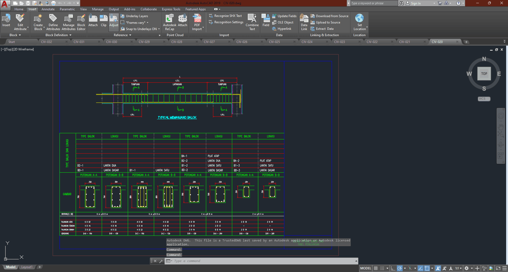
Task: Toggle the drawing grid display
Action: pyautogui.click(x=376, y=268)
